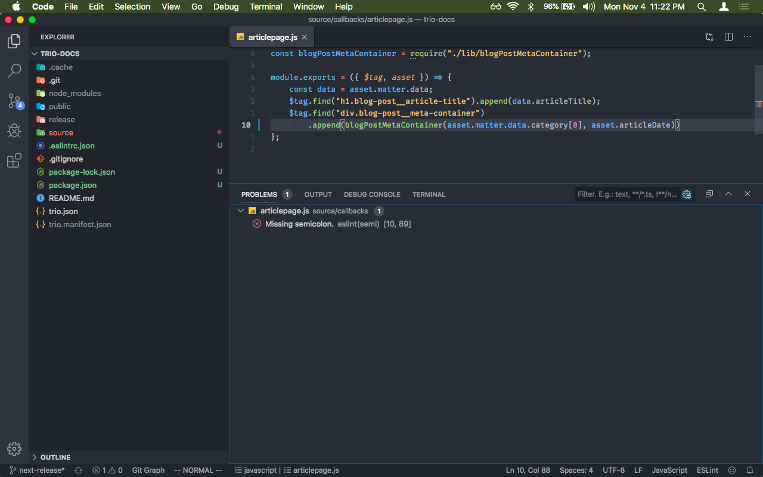This screenshot has width=763, height=477.
Task: Open the Selection menu
Action: pos(132,7)
